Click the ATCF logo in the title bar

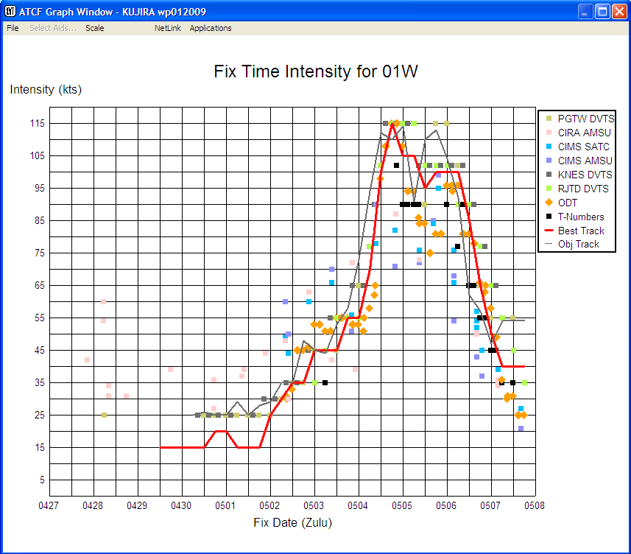10,11
